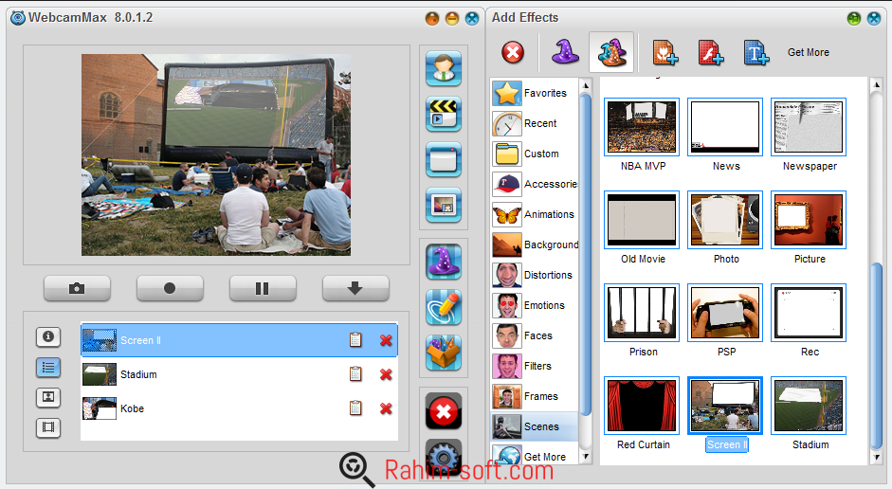Screen dimensions: 892x489
Task: Apply the NBA MVP scene thumbnail
Action: point(642,127)
